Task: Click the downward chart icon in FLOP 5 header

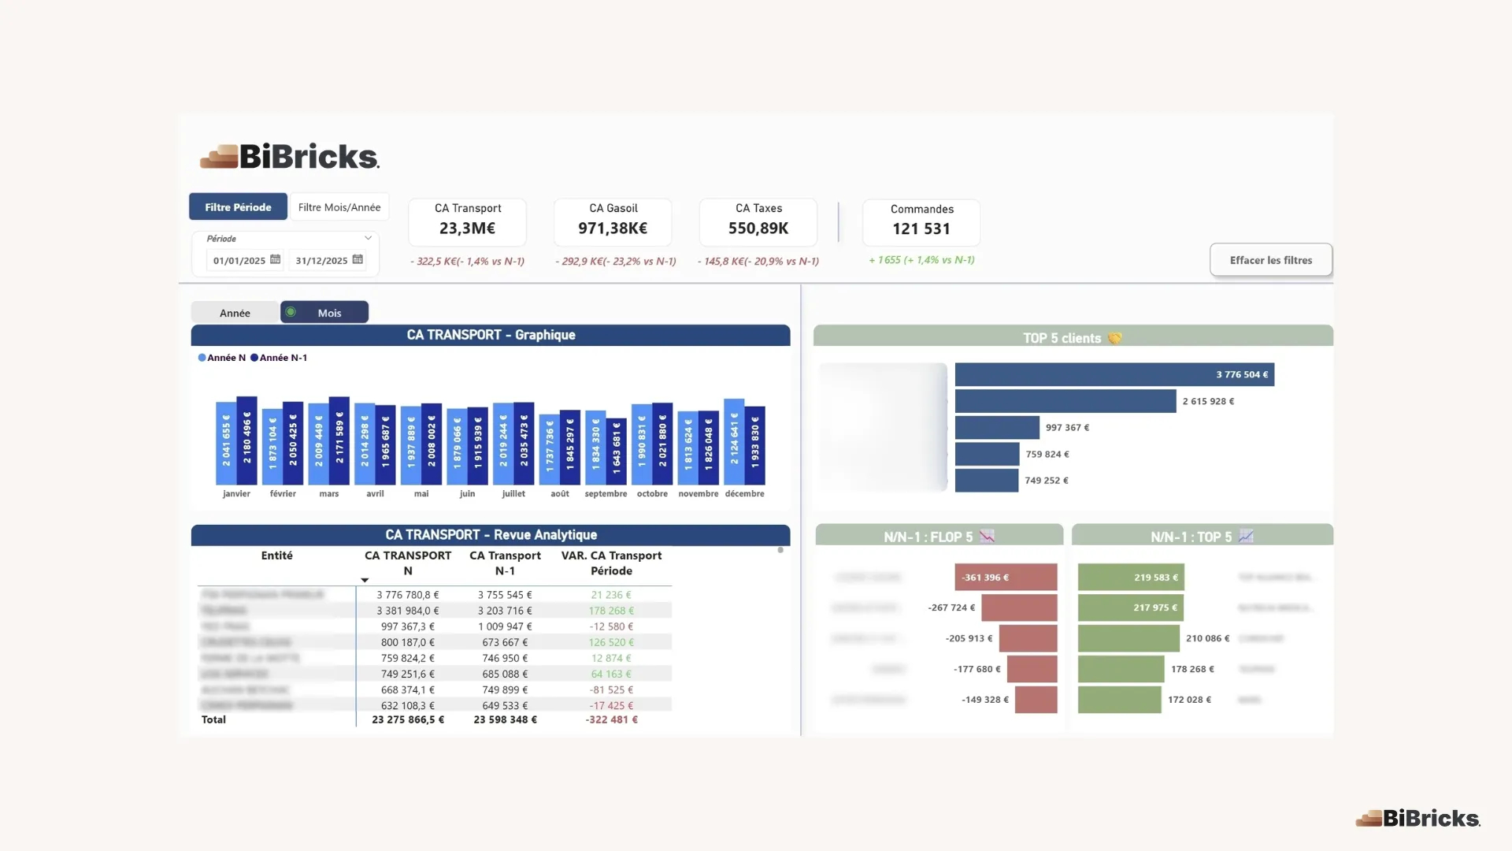Action: 987,537
